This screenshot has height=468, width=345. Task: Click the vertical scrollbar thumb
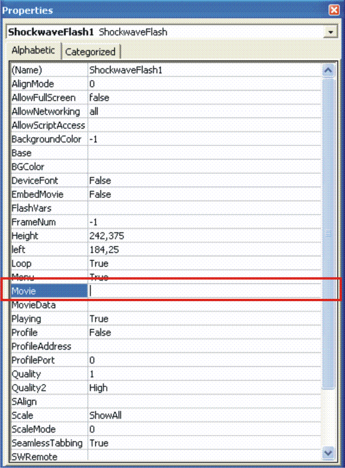point(328,233)
